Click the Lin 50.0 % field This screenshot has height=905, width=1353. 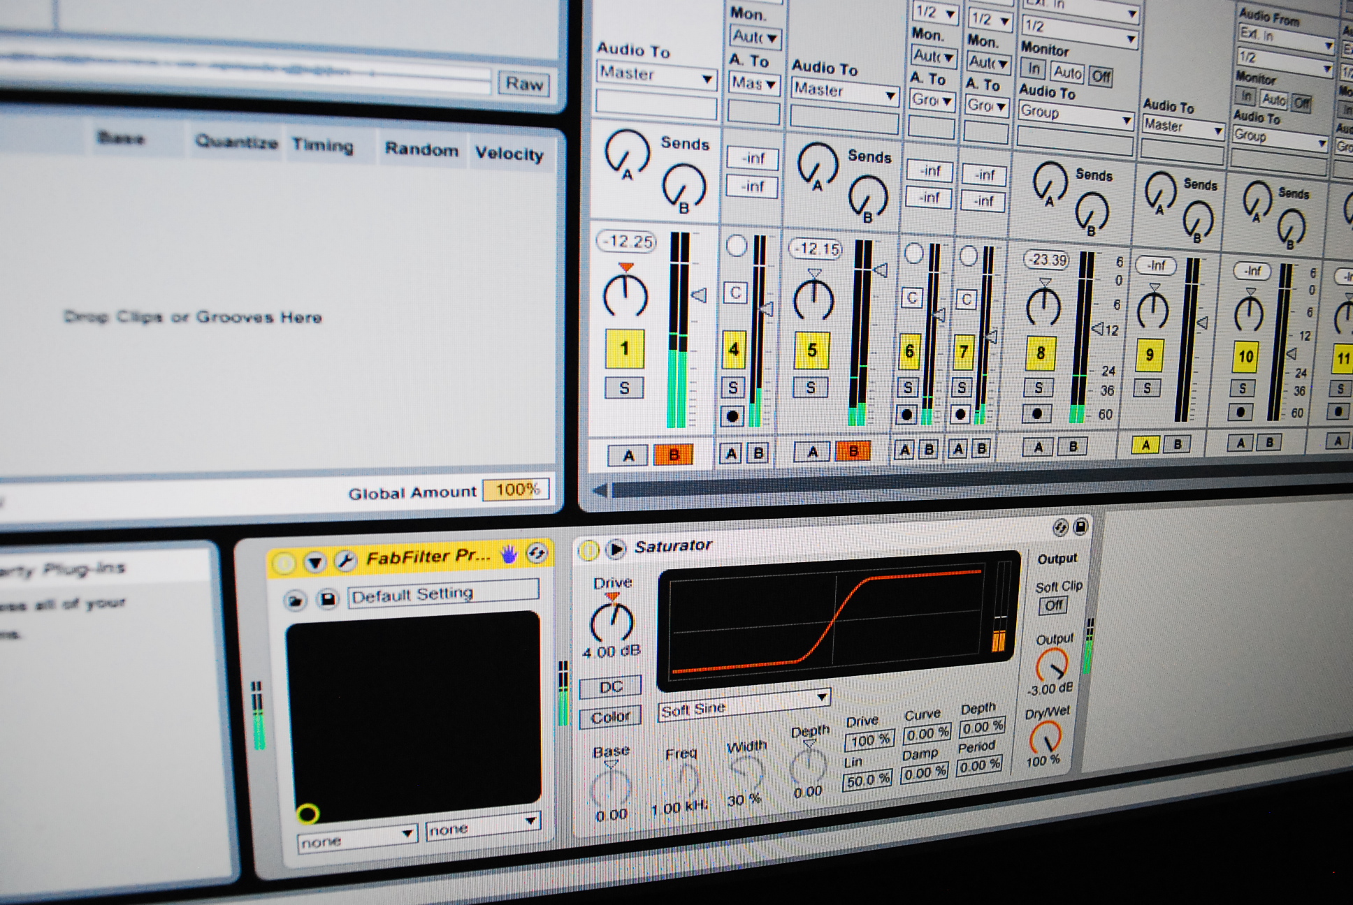click(x=867, y=779)
